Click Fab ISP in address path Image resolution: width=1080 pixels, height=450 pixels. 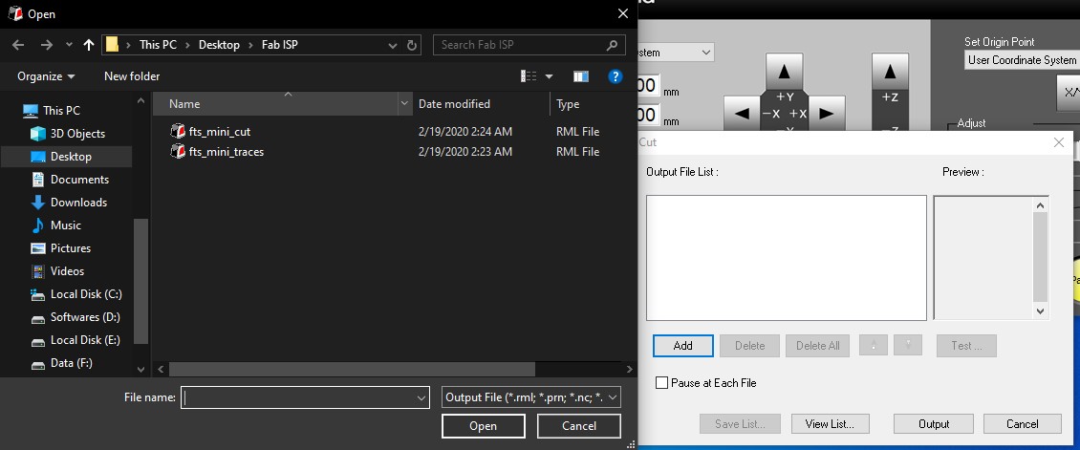coord(280,45)
